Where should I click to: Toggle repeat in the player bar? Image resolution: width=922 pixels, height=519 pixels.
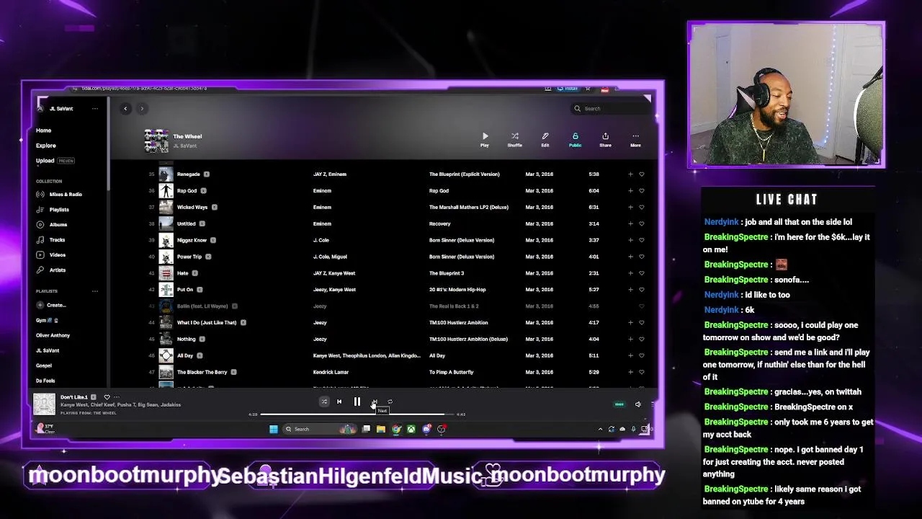pos(390,402)
